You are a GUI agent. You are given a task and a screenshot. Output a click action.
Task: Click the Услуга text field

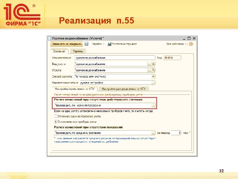click(111, 70)
